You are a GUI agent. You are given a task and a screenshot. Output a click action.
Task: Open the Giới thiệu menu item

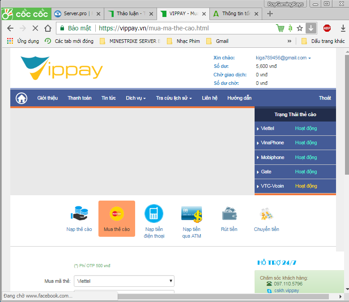tap(47, 98)
